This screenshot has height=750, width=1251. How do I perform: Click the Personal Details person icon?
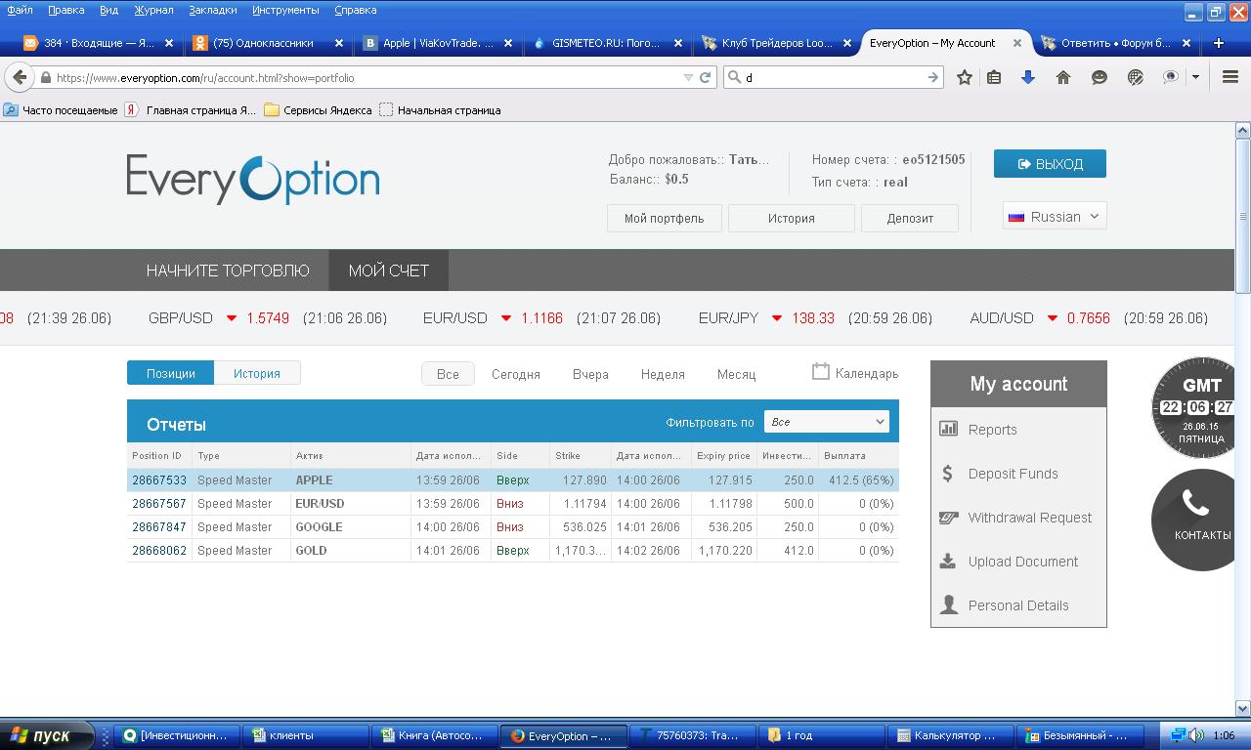948,605
